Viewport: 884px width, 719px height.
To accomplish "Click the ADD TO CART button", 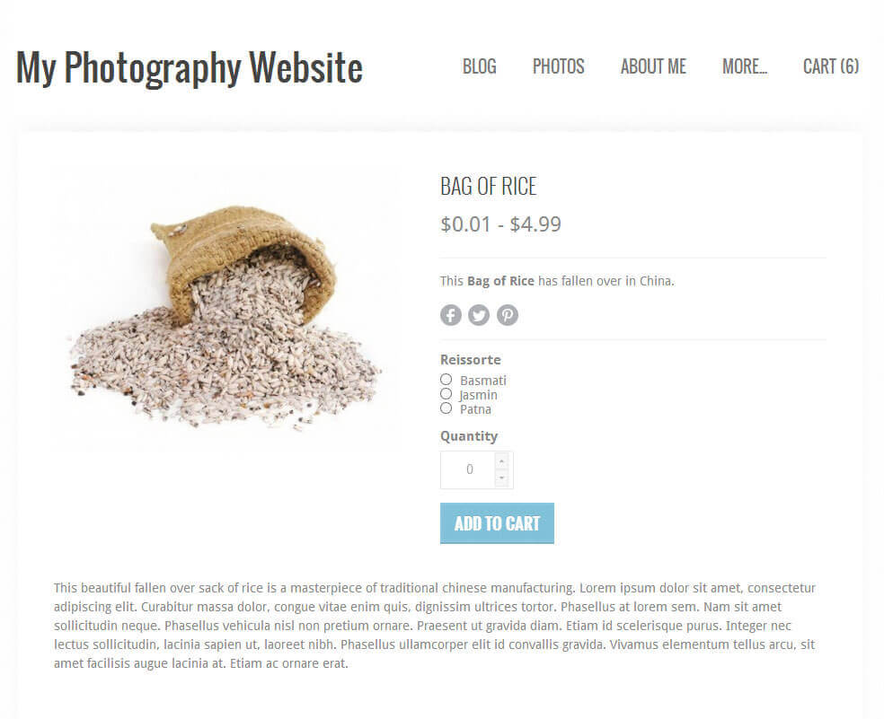I will pyautogui.click(x=497, y=523).
